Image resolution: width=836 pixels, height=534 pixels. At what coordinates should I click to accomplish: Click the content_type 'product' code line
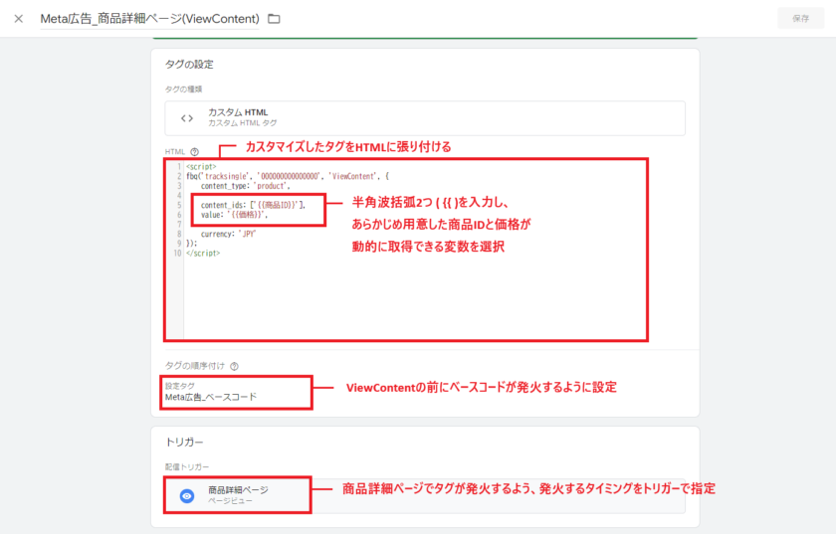point(244,185)
